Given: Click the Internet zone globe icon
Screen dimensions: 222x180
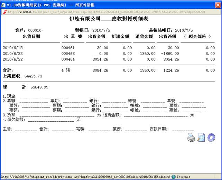Looking at the screenshot, I should (x=174, y=177).
